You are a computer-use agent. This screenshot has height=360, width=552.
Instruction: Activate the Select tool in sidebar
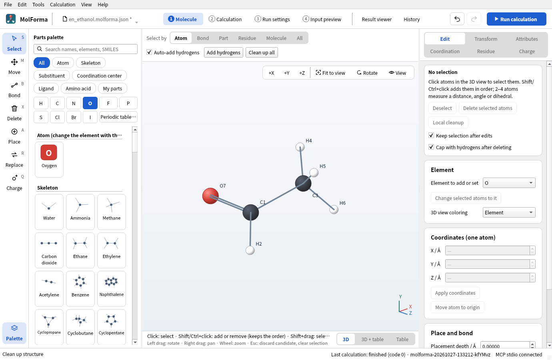tap(14, 43)
